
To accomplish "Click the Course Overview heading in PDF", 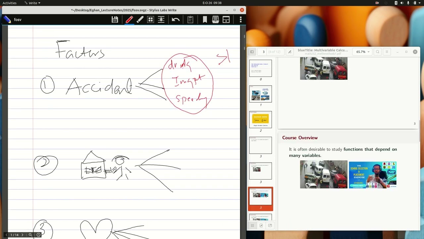I will (x=300, y=138).
